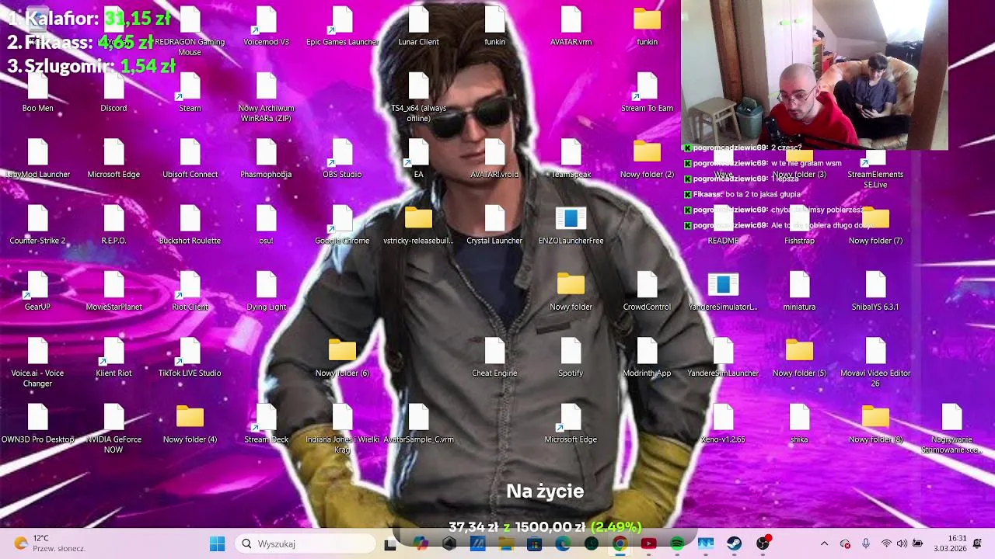Select the R.E.P.O. desktop icon
Screen dimensions: 995x559
click(x=113, y=224)
